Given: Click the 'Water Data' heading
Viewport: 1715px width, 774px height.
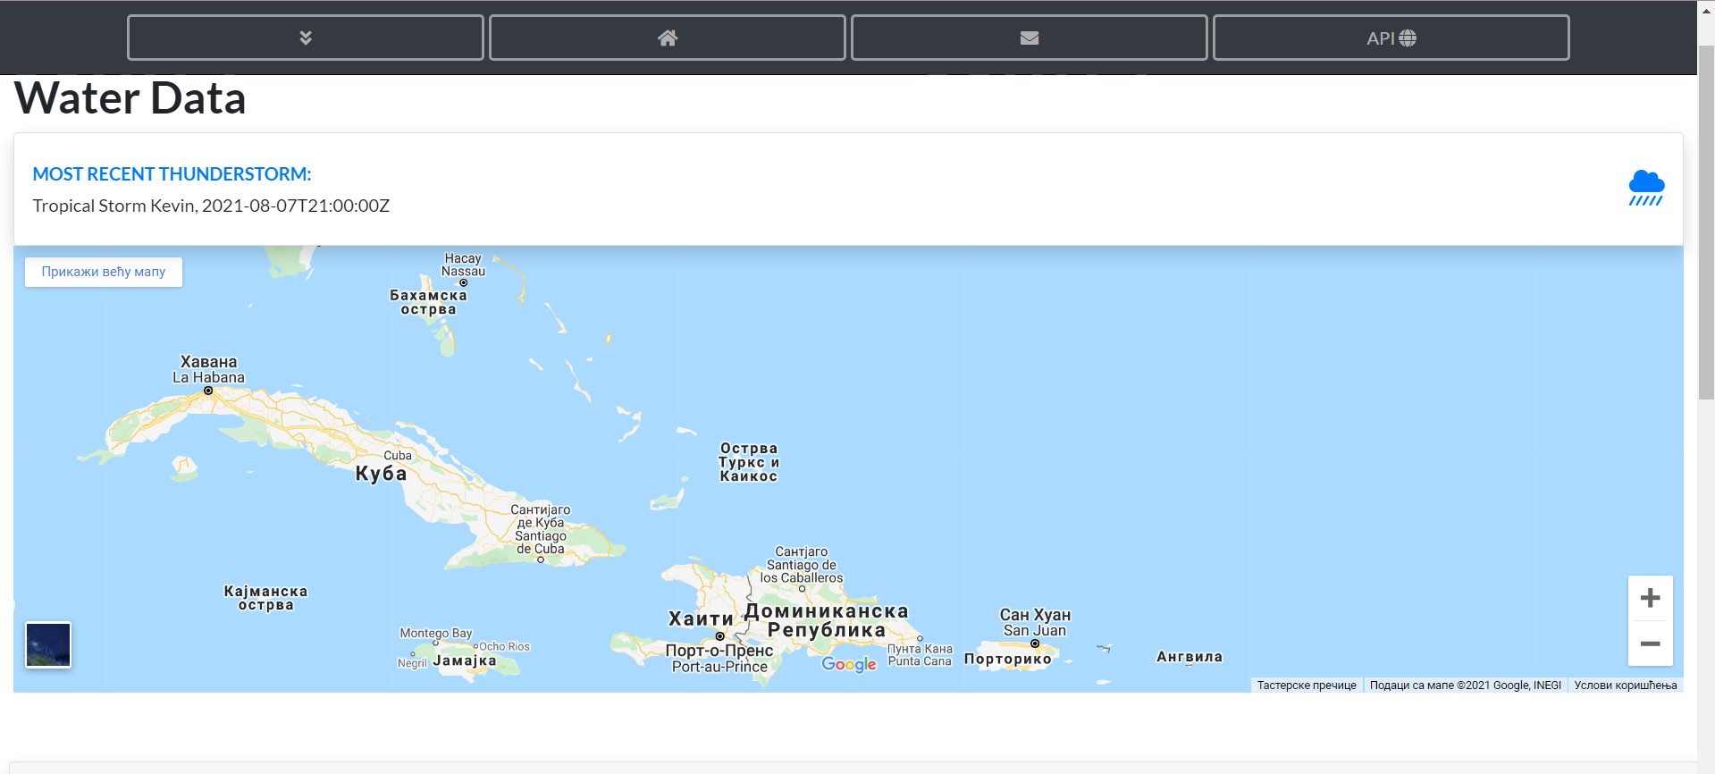Looking at the screenshot, I should [130, 98].
